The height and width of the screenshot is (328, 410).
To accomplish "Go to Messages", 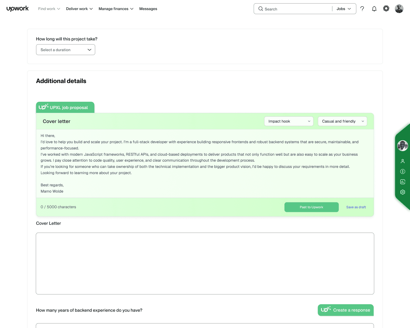I will (x=148, y=9).
